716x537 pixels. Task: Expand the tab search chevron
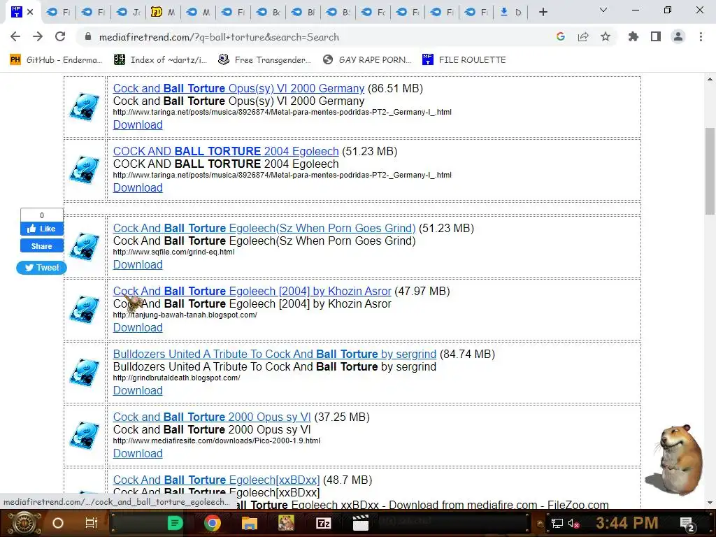tap(603, 10)
